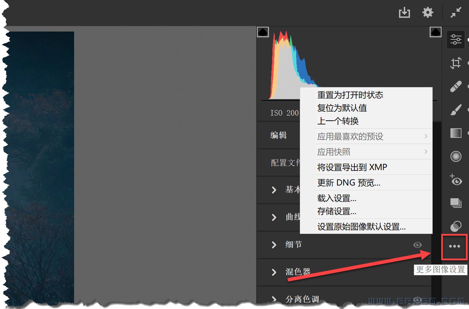Click the save image download icon
Image resolution: width=469 pixels, height=309 pixels.
[x=404, y=13]
